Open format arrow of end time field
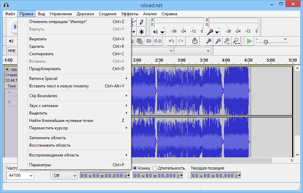This screenshot has width=303, height=193. coord(182,176)
